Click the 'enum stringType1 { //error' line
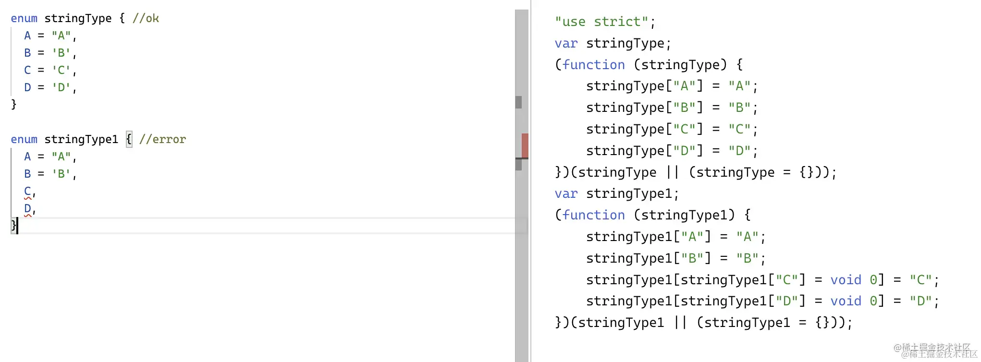This screenshot has height=362, width=981. pos(98,139)
